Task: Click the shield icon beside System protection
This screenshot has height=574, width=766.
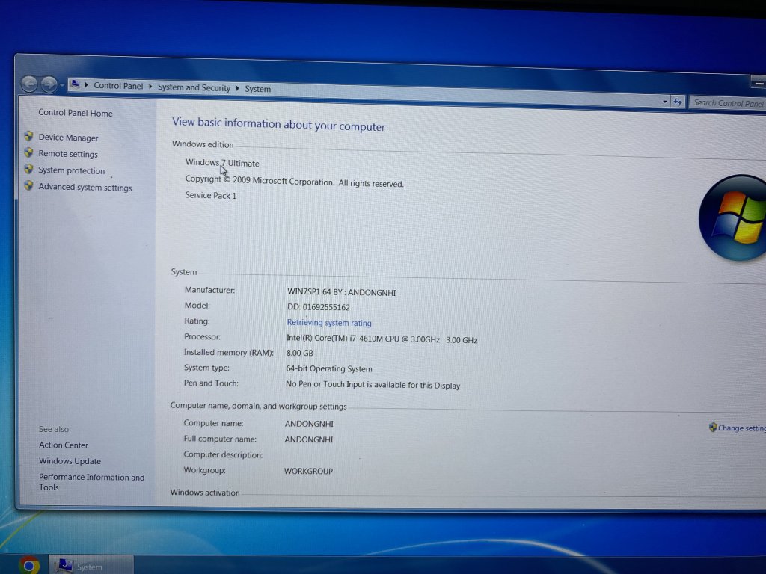Action: pos(29,170)
